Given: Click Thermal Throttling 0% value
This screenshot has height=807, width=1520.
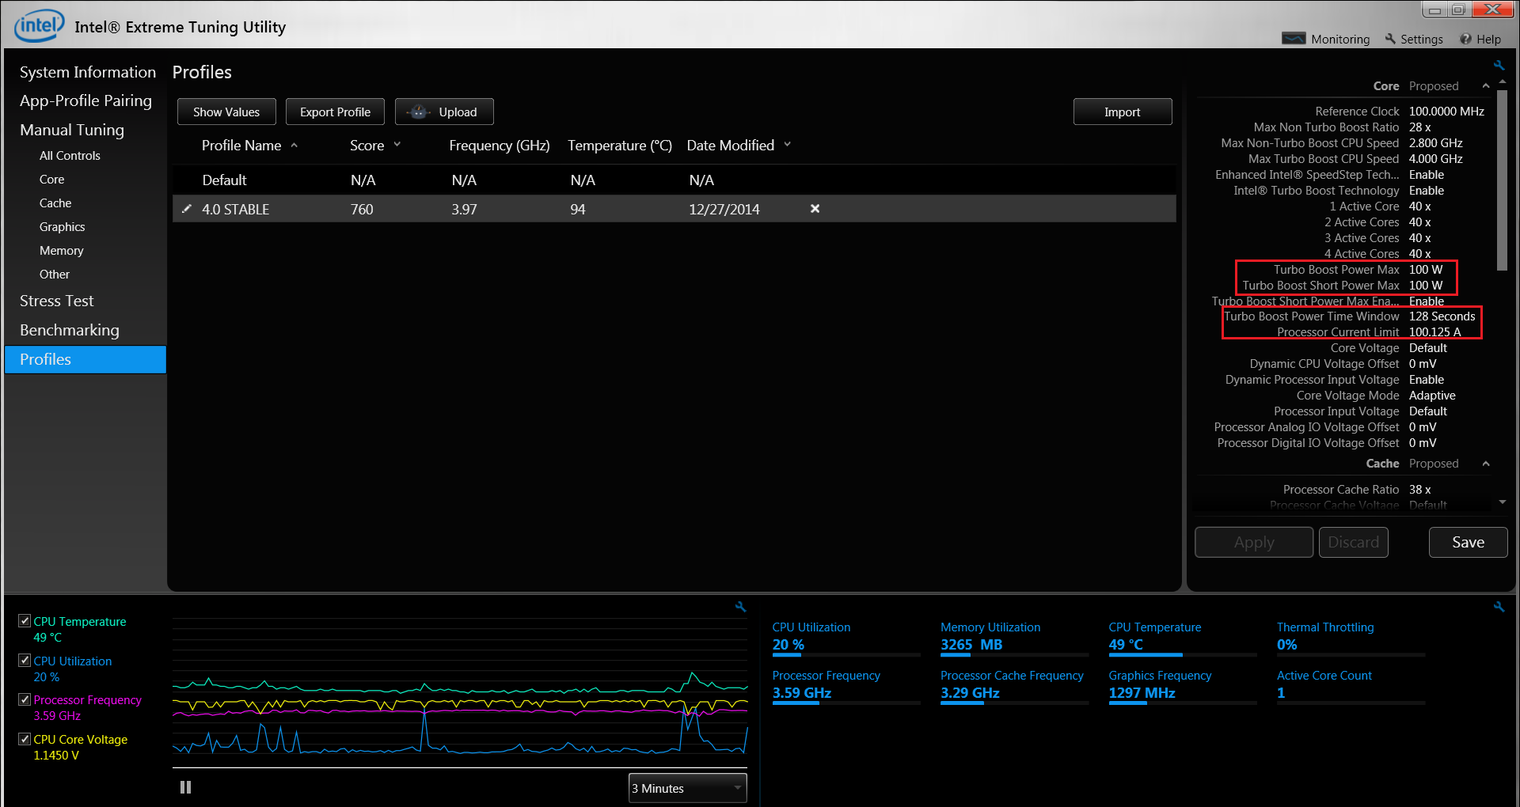Looking at the screenshot, I should (x=1287, y=645).
